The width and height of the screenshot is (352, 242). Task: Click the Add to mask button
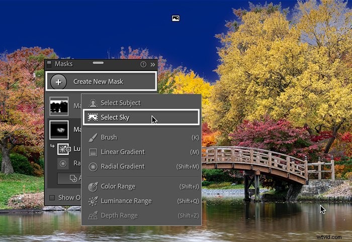coord(69,178)
